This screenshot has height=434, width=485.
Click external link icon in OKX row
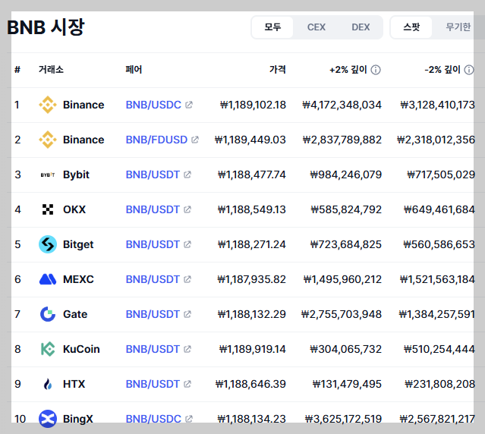[187, 209]
